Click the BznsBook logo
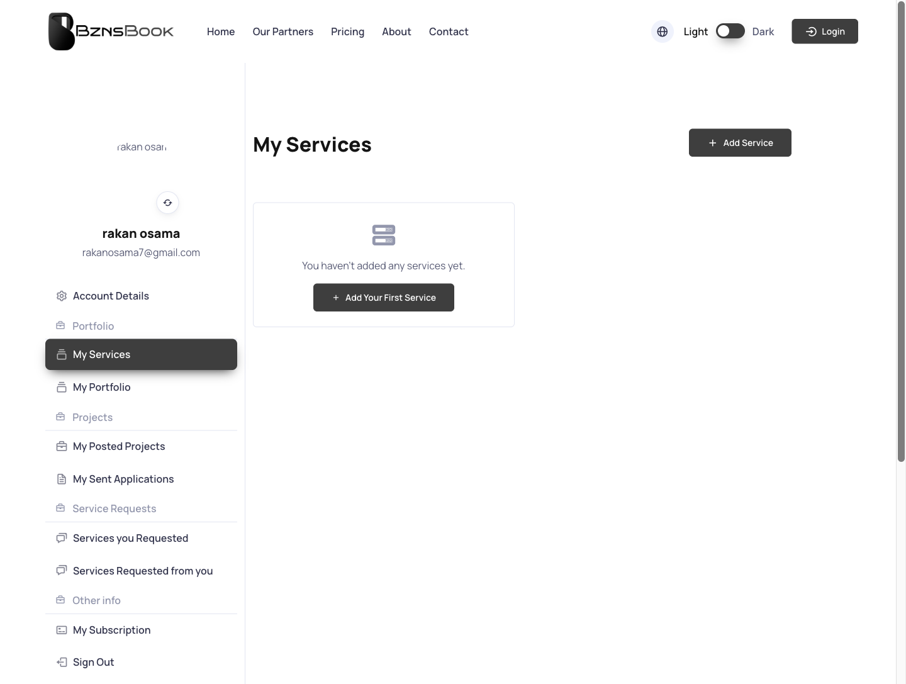The image size is (906, 684). pos(111,31)
